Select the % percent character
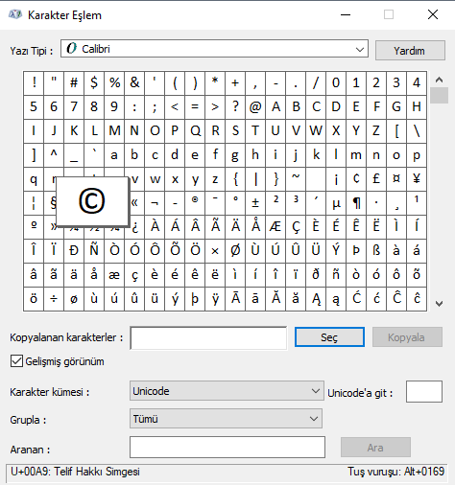The height and width of the screenshot is (485, 455). click(114, 83)
